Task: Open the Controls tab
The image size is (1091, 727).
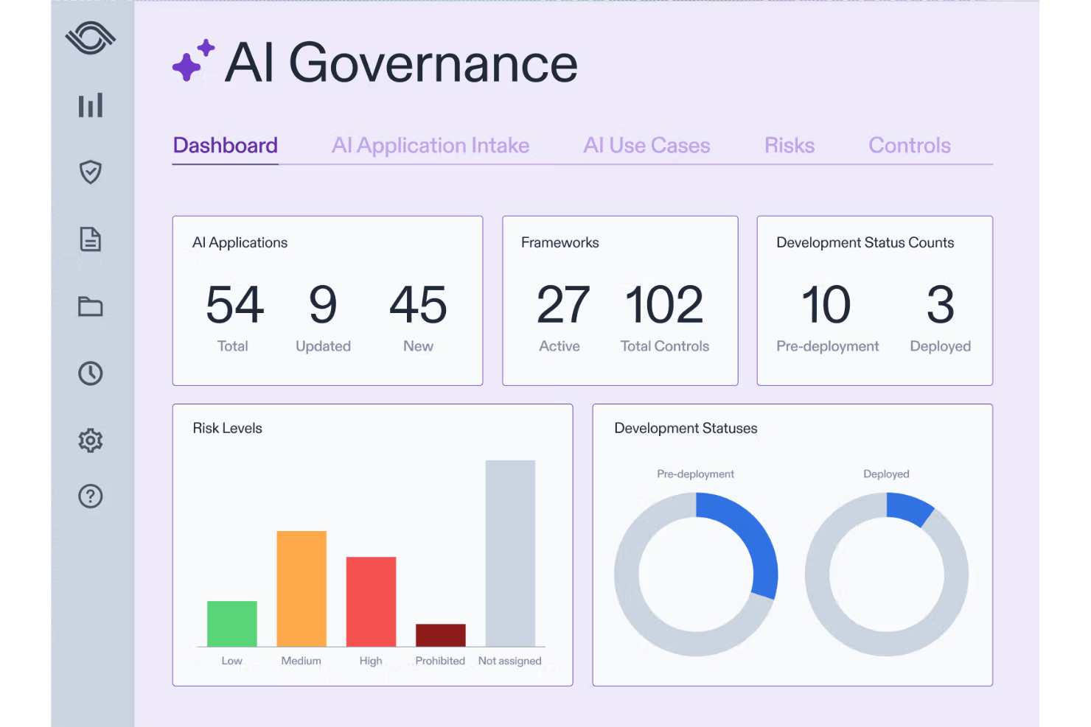Action: [910, 146]
